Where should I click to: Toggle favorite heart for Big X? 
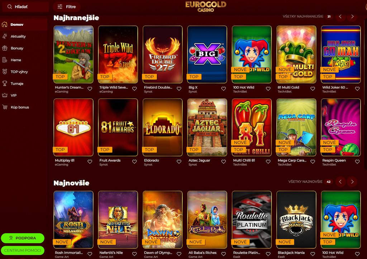tap(224, 89)
